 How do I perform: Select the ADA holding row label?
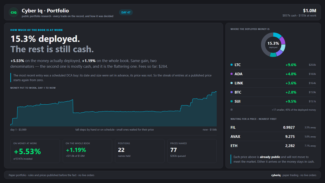click(238, 74)
